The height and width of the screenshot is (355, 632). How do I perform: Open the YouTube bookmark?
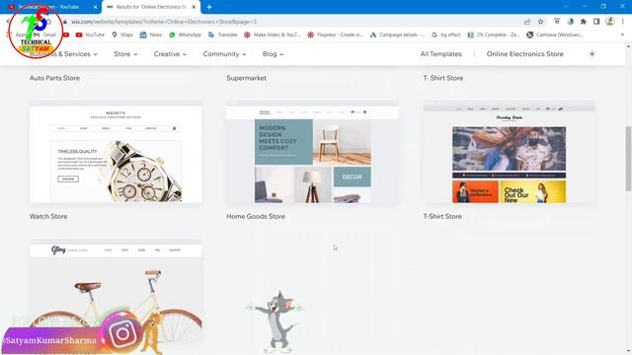[x=90, y=35]
